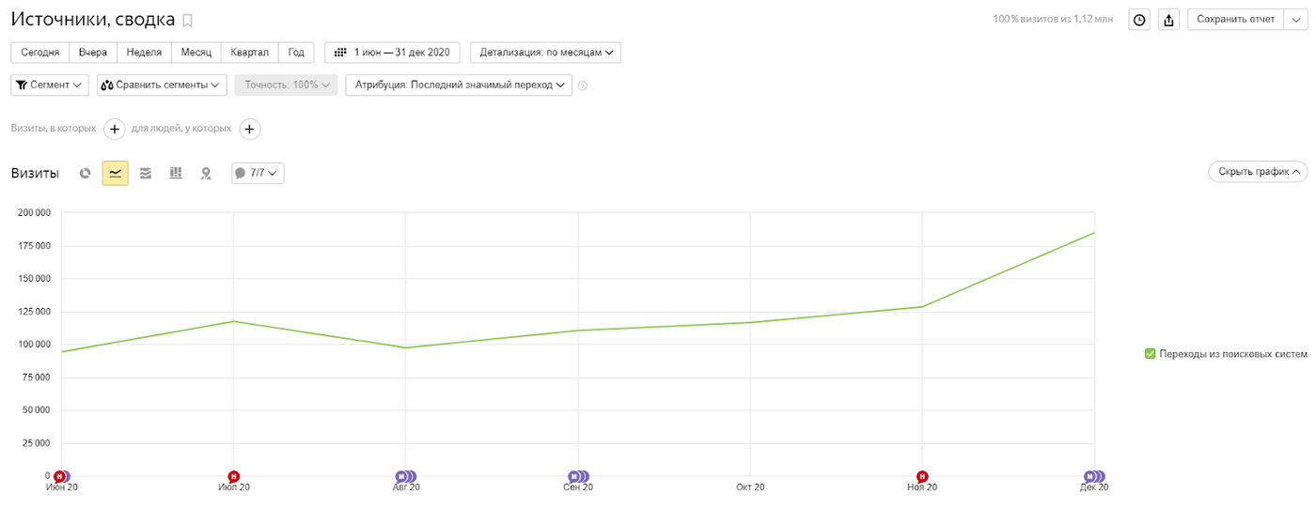Add condition for Визиты, в которых
This screenshot has width=1316, height=509.
tap(114, 129)
